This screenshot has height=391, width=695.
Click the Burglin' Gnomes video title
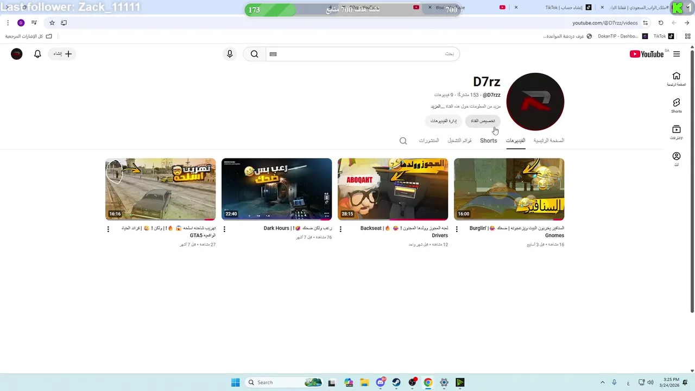(517, 232)
